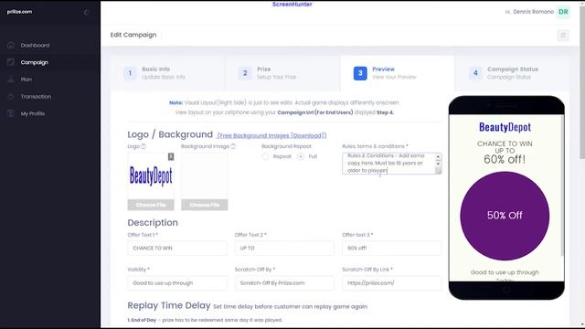This screenshot has height=329, width=585.
Task: Remove the BeautyDepot logo using the X icon
Action: pyautogui.click(x=171, y=156)
